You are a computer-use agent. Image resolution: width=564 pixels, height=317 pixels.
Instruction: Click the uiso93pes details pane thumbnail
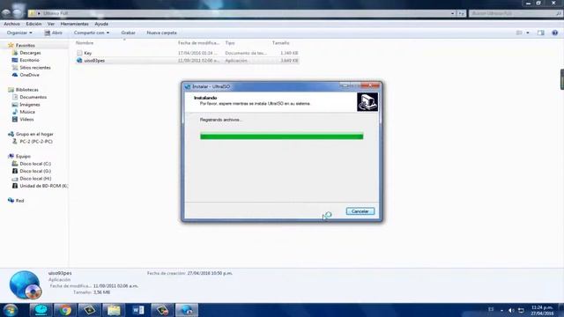click(26, 285)
